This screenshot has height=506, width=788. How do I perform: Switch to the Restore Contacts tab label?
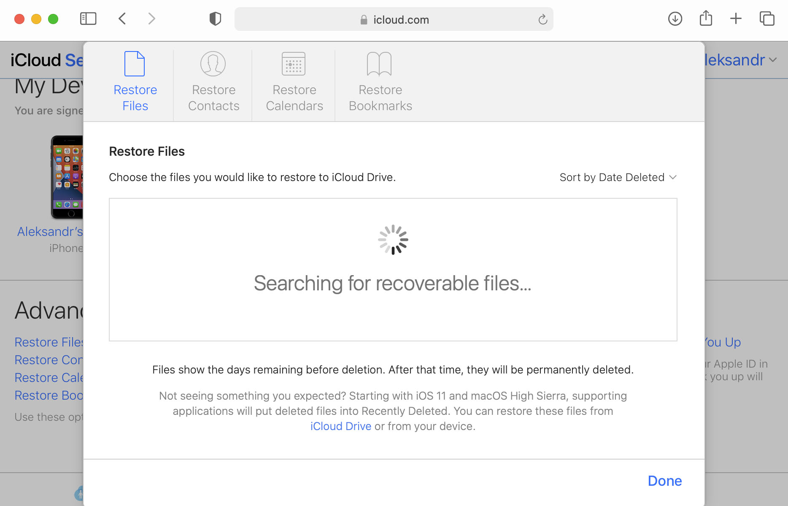[213, 98]
